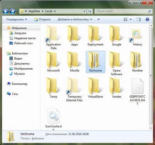
Task: Select Temporary Internet Files shortcut
Action: [x=74, y=90]
